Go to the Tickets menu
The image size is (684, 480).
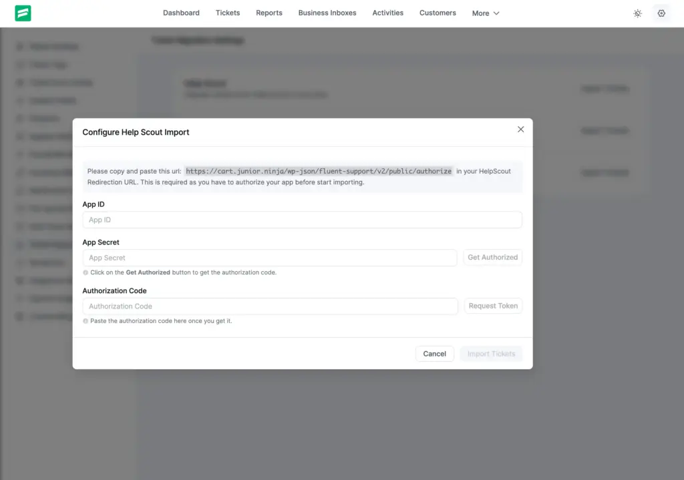tap(228, 13)
